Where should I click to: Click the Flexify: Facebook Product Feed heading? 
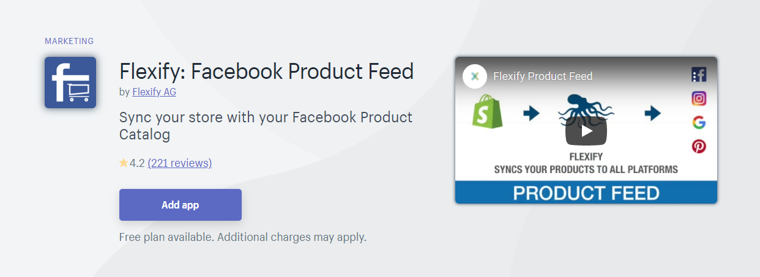click(267, 71)
